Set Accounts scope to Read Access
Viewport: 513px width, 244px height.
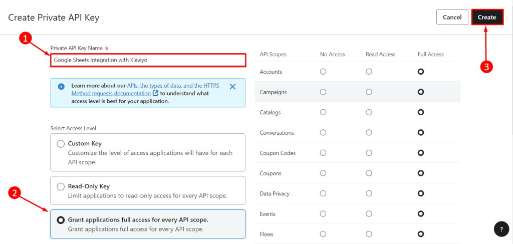click(369, 72)
